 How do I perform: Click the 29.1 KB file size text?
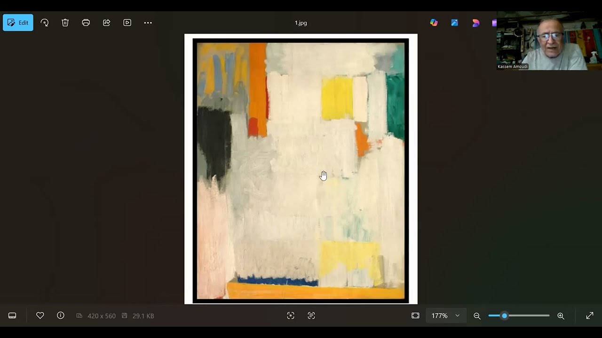pos(143,316)
